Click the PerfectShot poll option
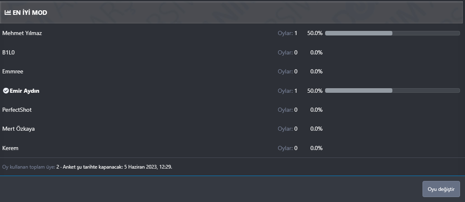 [x=17, y=110]
